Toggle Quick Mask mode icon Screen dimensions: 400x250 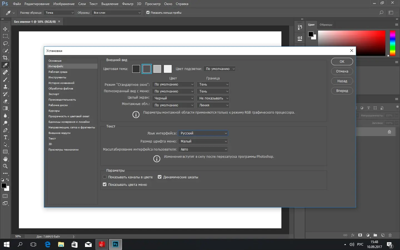pyautogui.click(x=5, y=196)
